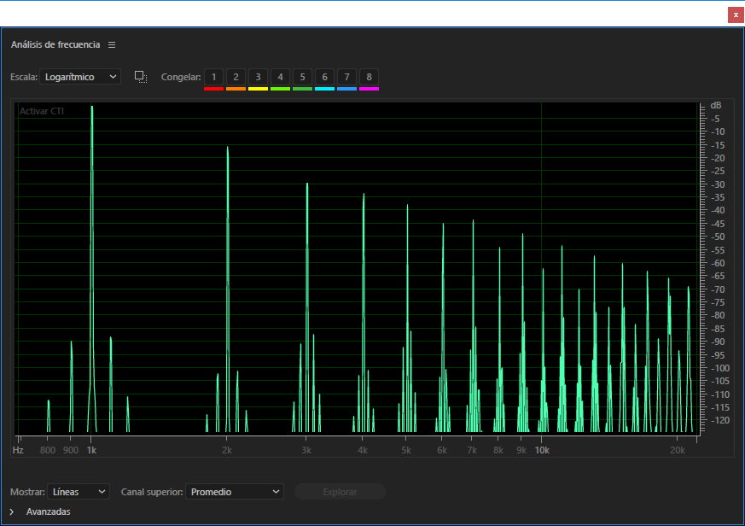Toggle Congelar hold button 8
Image resolution: width=745 pixels, height=526 pixels.
click(369, 77)
